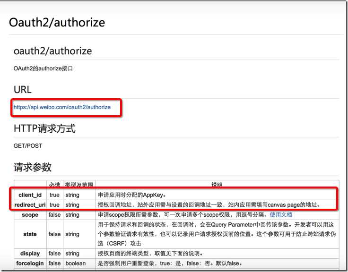Image resolution: width=348 pixels, height=272 pixels.
Task: Click the URL section heading
Action: tap(22, 90)
